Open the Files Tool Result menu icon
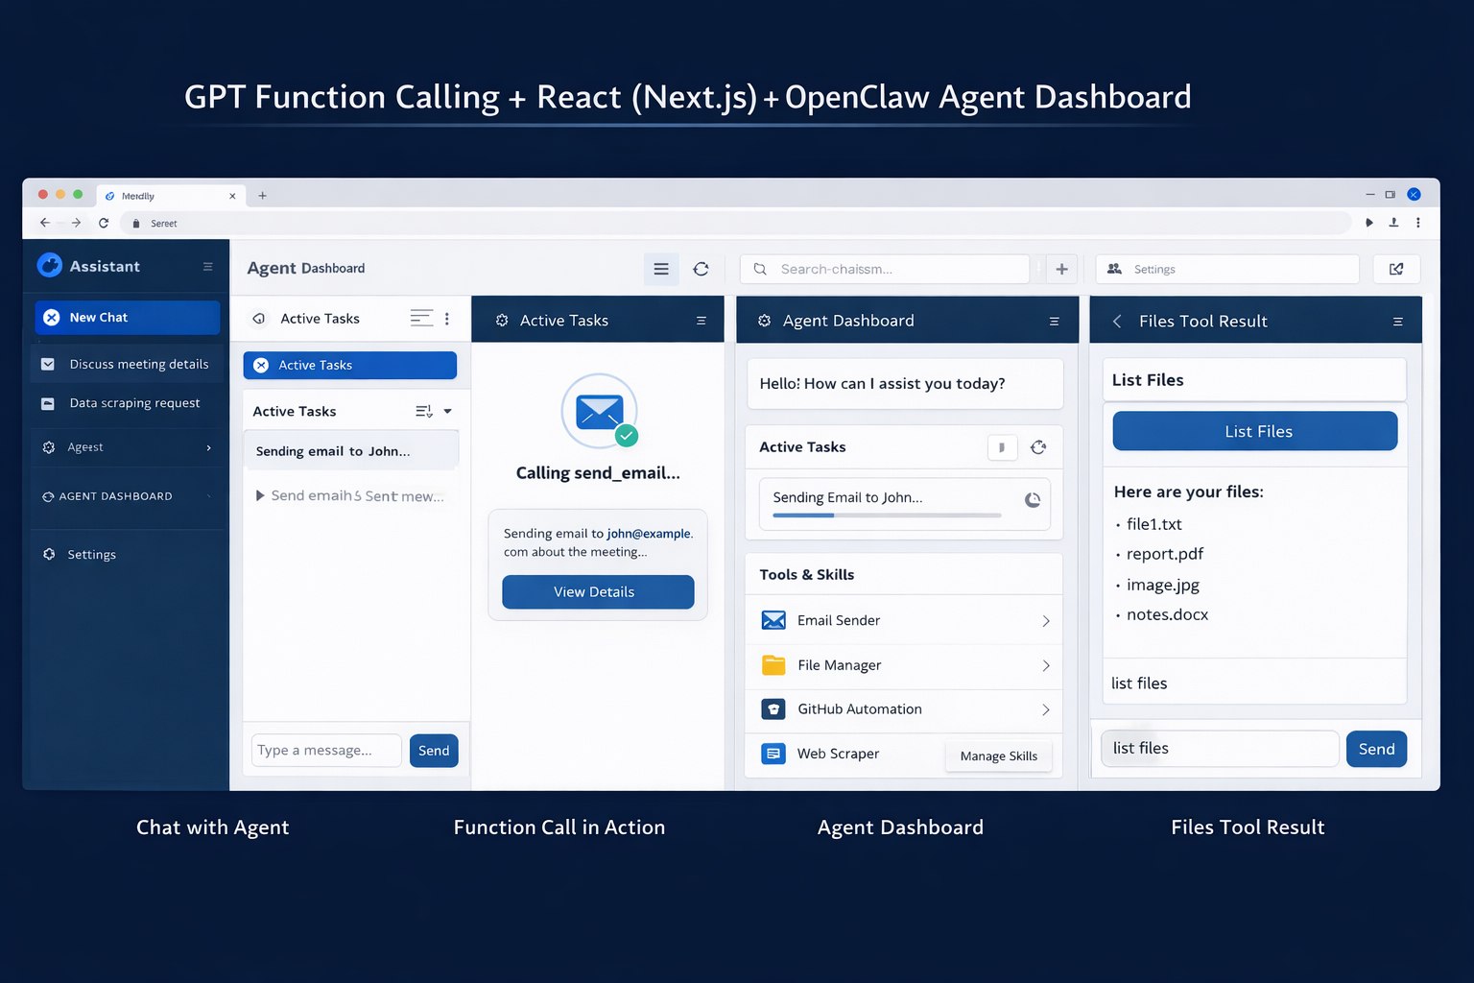 [x=1397, y=322]
